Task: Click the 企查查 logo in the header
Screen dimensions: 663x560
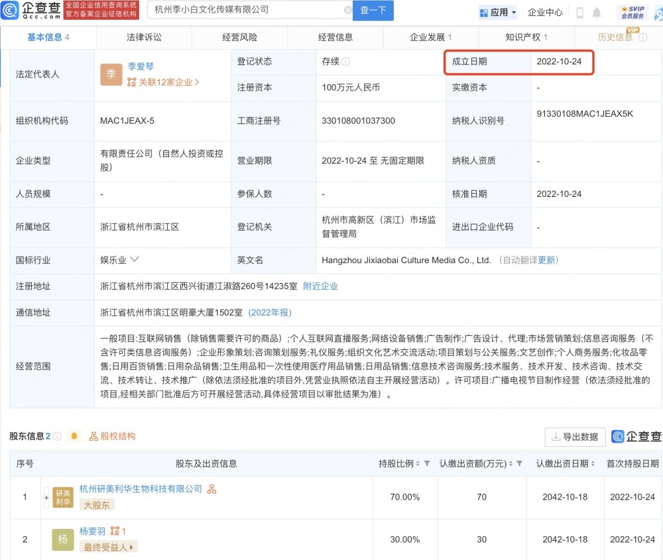Action: (31, 10)
